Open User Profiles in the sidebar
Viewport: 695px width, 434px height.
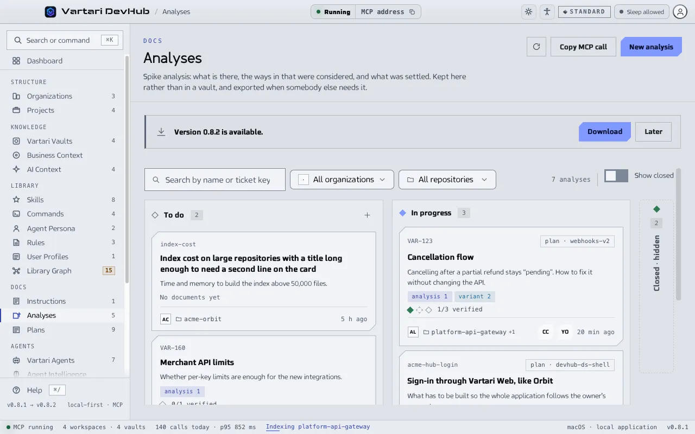(62, 257)
